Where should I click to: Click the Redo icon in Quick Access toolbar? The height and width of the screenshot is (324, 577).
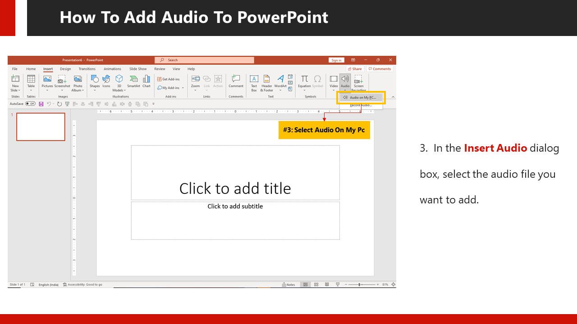click(x=59, y=104)
